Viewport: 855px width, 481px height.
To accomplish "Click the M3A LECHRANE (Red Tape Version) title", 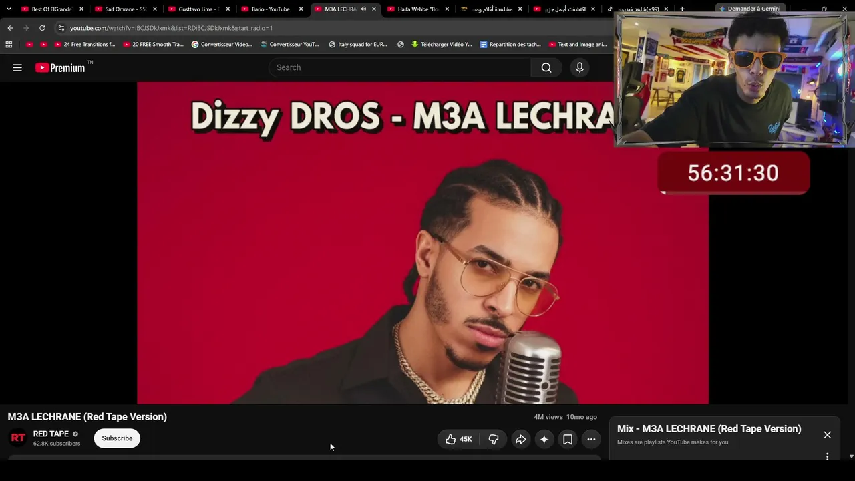I will pyautogui.click(x=88, y=416).
